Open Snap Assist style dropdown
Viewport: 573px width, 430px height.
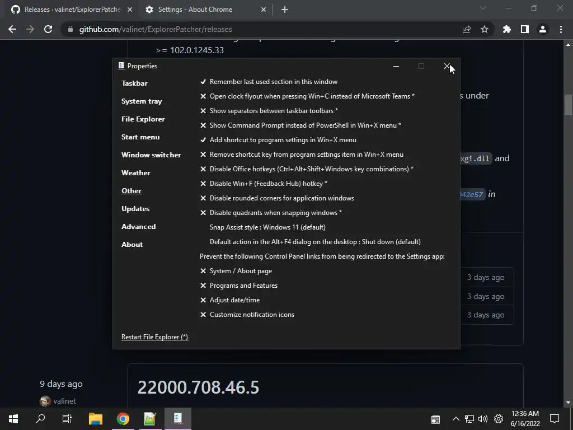(x=267, y=227)
